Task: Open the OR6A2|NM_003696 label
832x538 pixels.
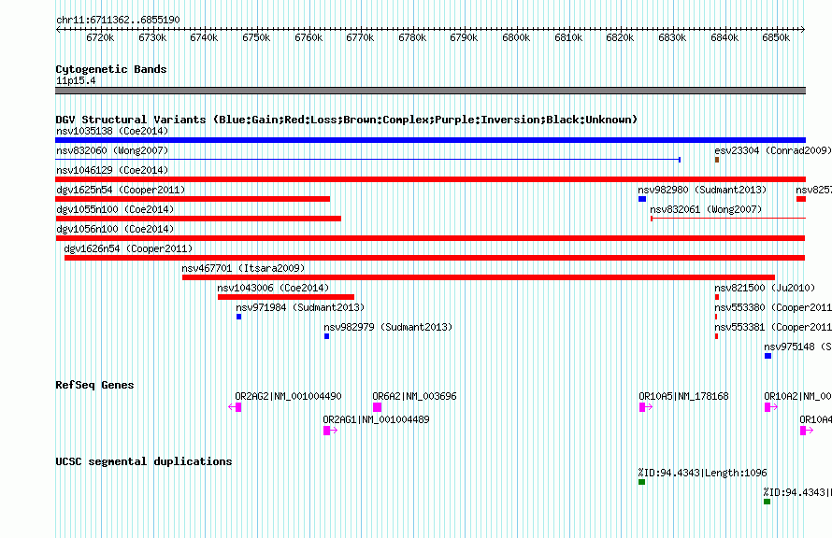Action: point(414,396)
